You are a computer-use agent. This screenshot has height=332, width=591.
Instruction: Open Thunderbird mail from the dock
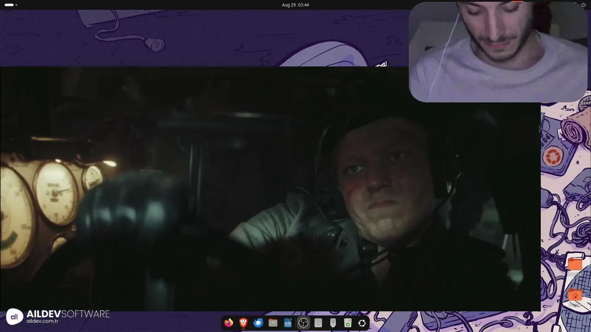click(258, 323)
